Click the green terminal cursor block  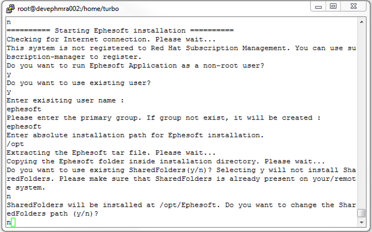click(x=13, y=222)
